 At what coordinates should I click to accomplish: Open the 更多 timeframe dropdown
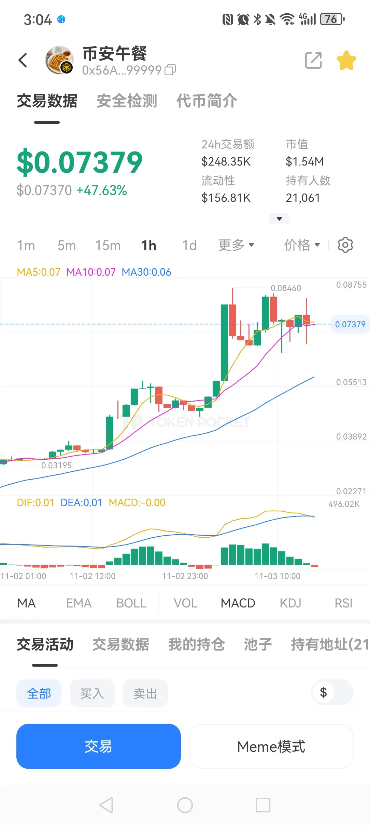tap(237, 245)
